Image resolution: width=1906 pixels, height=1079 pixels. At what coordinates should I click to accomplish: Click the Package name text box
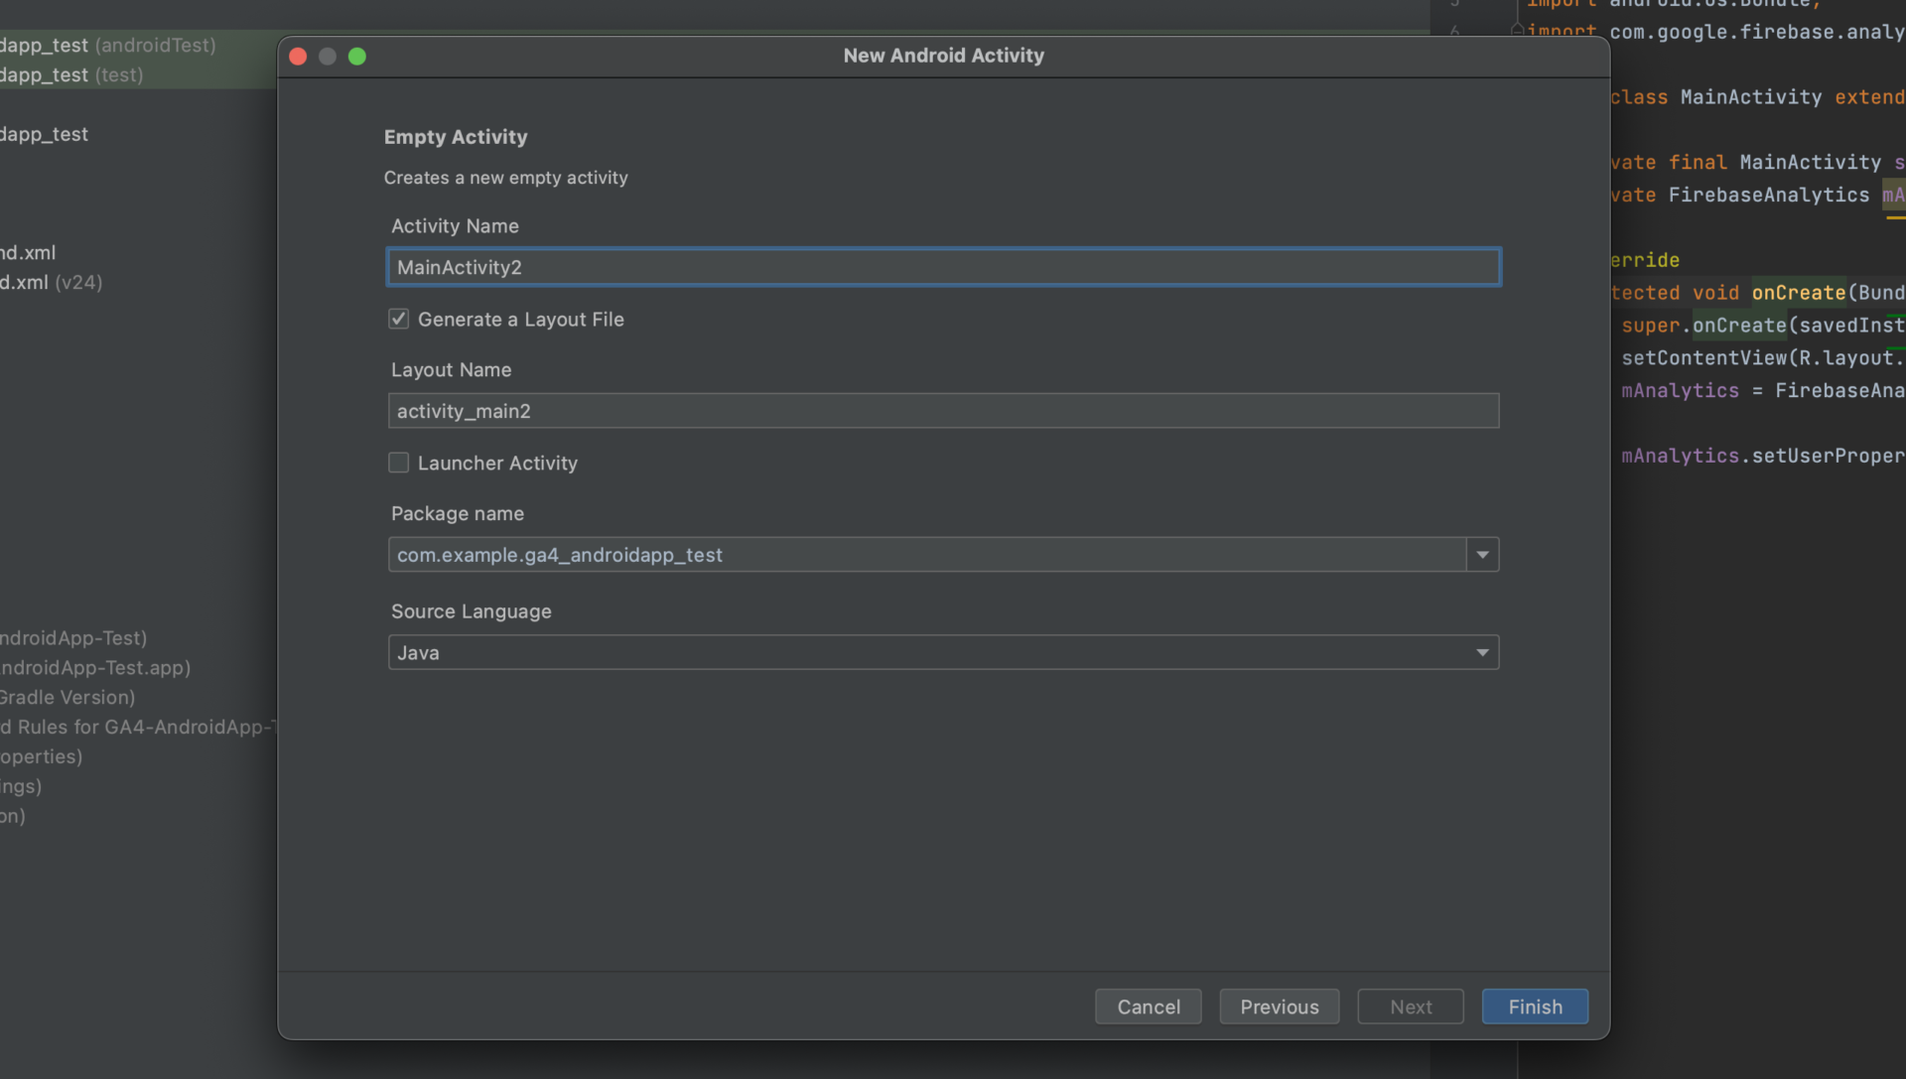click(925, 555)
